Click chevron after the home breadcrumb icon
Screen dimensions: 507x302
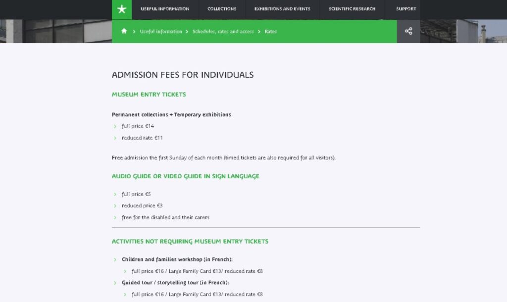click(x=134, y=31)
